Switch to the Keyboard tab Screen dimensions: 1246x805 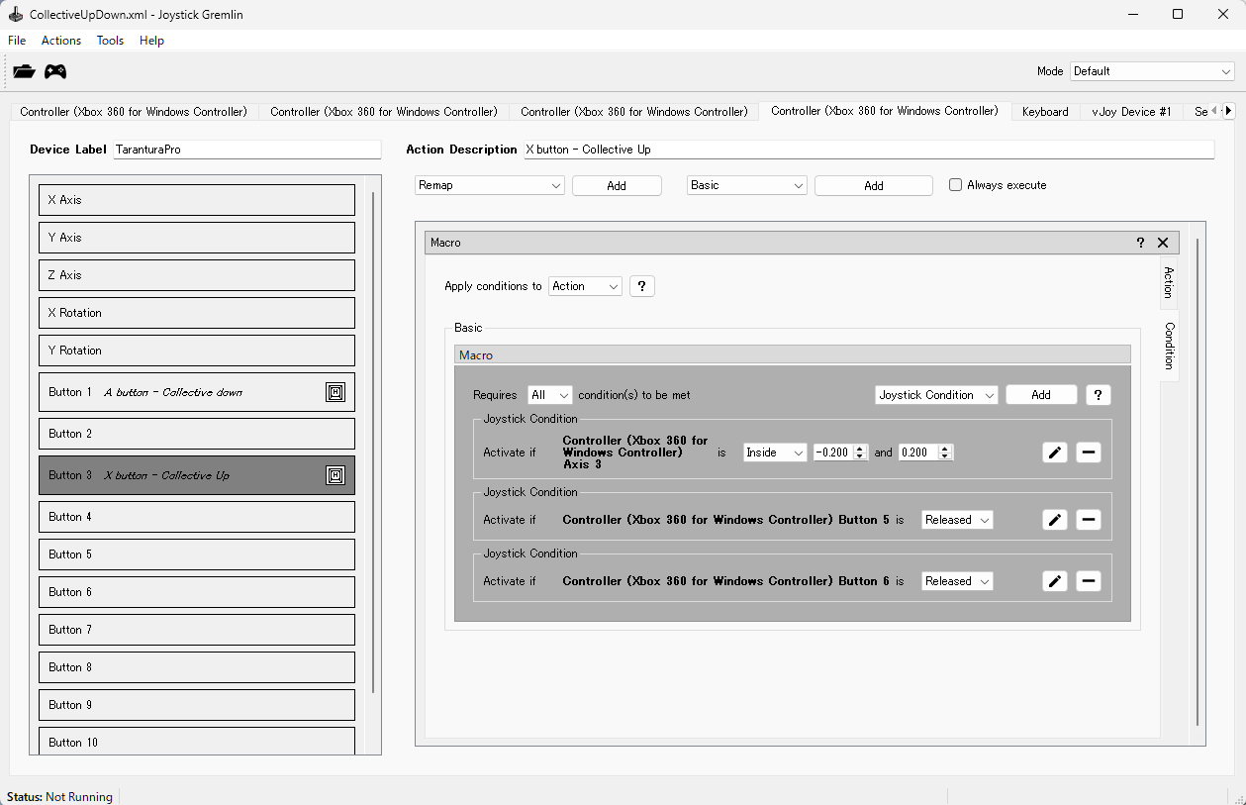[x=1045, y=112]
